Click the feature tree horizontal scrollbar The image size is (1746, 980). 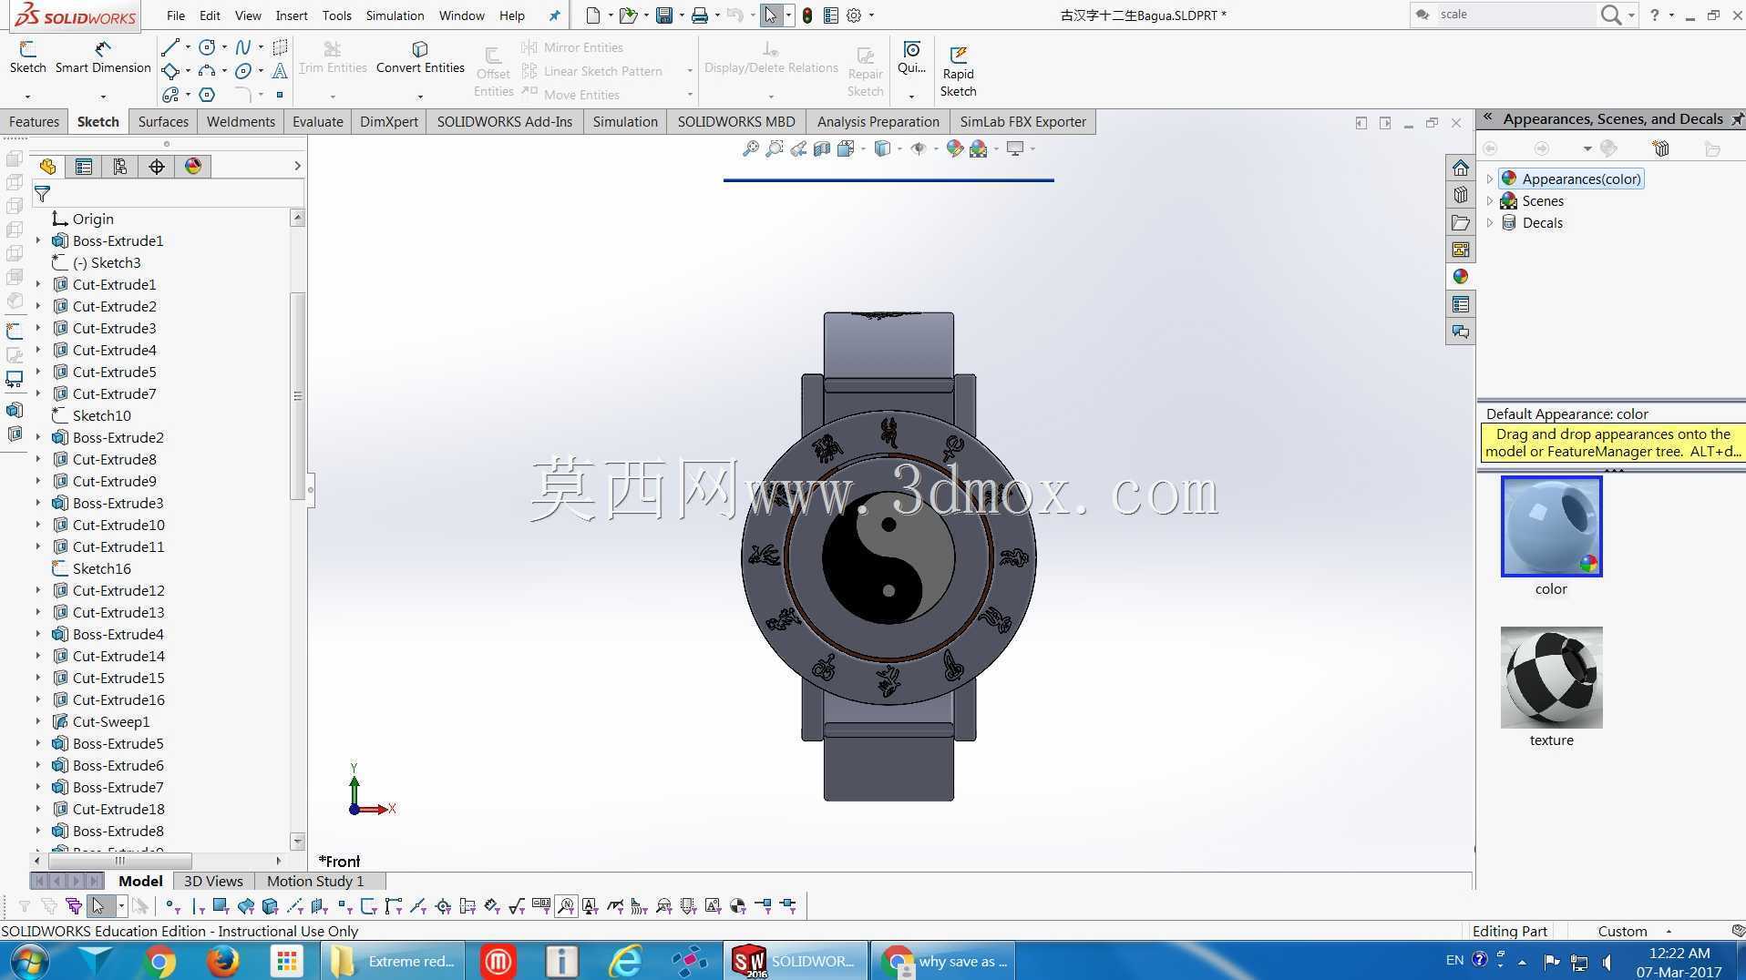120,861
